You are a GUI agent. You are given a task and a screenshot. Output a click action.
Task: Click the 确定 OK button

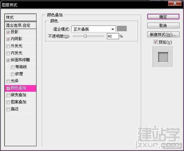click(163, 17)
